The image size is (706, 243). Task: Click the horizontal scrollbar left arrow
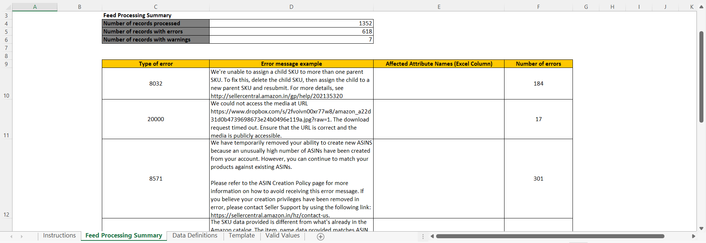tap(432, 236)
